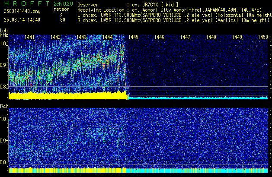Click the 'L-ch' receiver description line
The height and width of the screenshot is (177, 272).
point(175,15)
